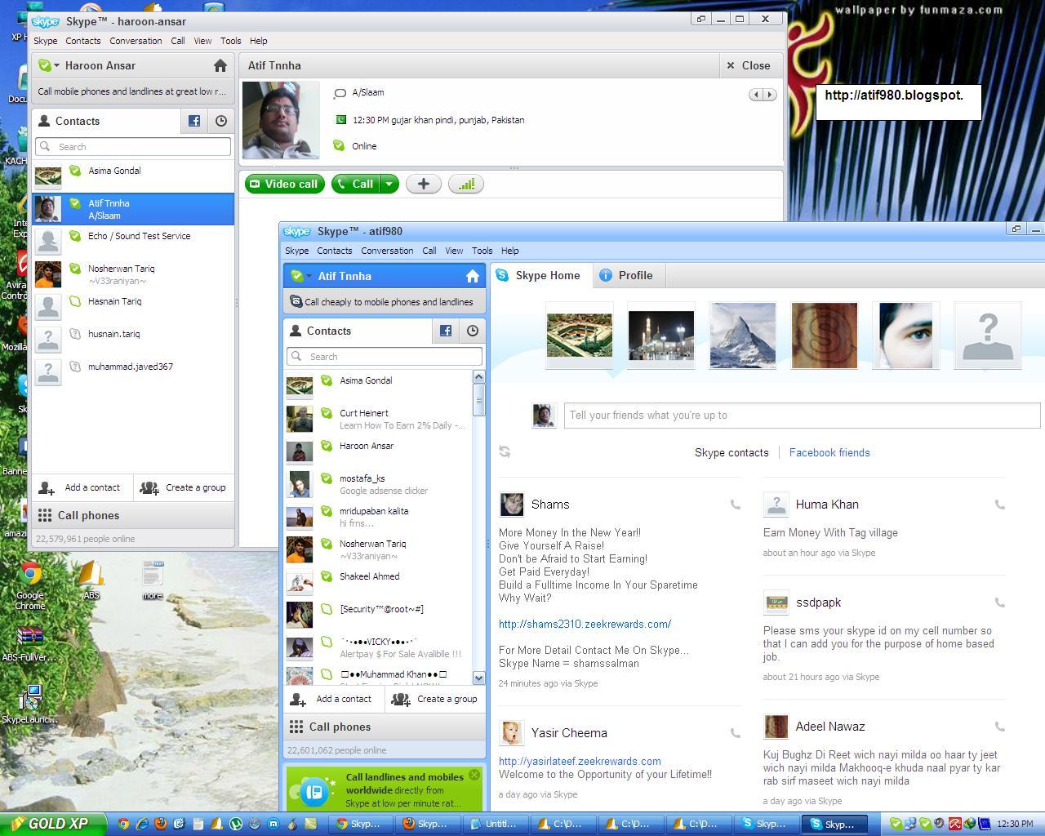Viewport: 1045px width, 836px height.
Task: Open Atif Tnnha status dropdown in atif980 window
Action: (301, 276)
